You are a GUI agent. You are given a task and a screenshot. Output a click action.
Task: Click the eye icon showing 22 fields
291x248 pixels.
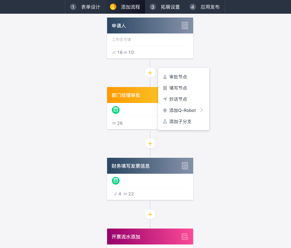(x=125, y=194)
